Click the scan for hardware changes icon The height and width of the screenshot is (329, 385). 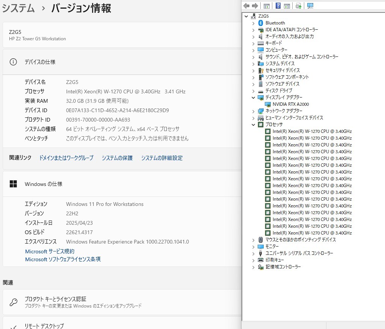pos(310,6)
